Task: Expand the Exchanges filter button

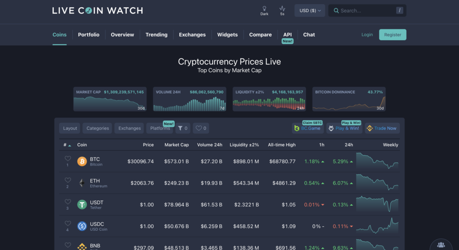Action: (x=130, y=128)
